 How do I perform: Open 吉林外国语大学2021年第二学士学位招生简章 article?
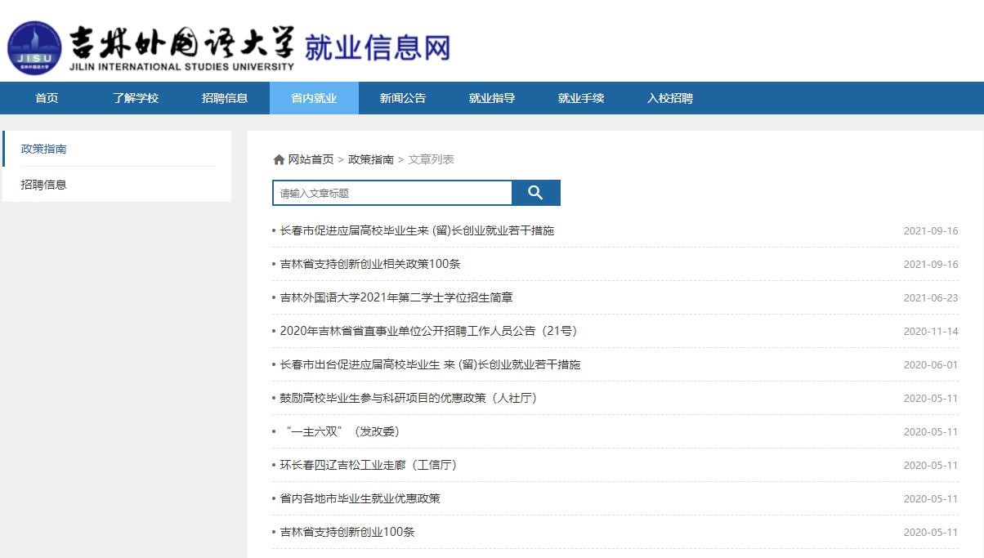(396, 297)
